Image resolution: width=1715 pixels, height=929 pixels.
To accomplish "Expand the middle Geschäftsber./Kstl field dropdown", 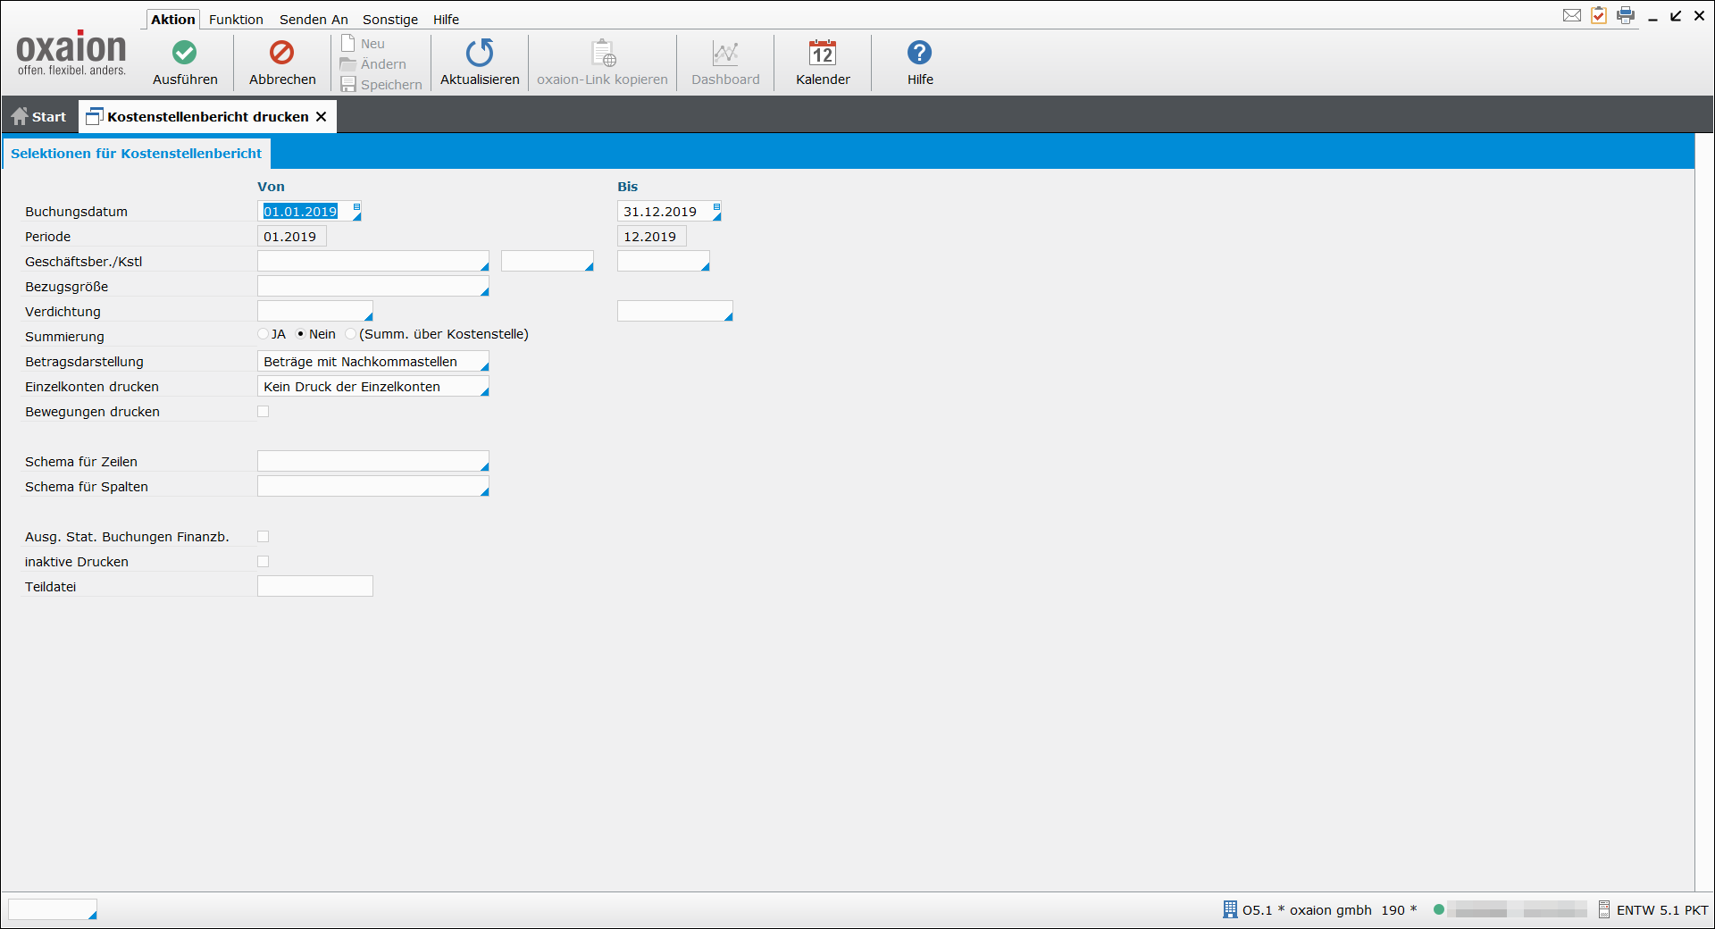I will (x=589, y=266).
